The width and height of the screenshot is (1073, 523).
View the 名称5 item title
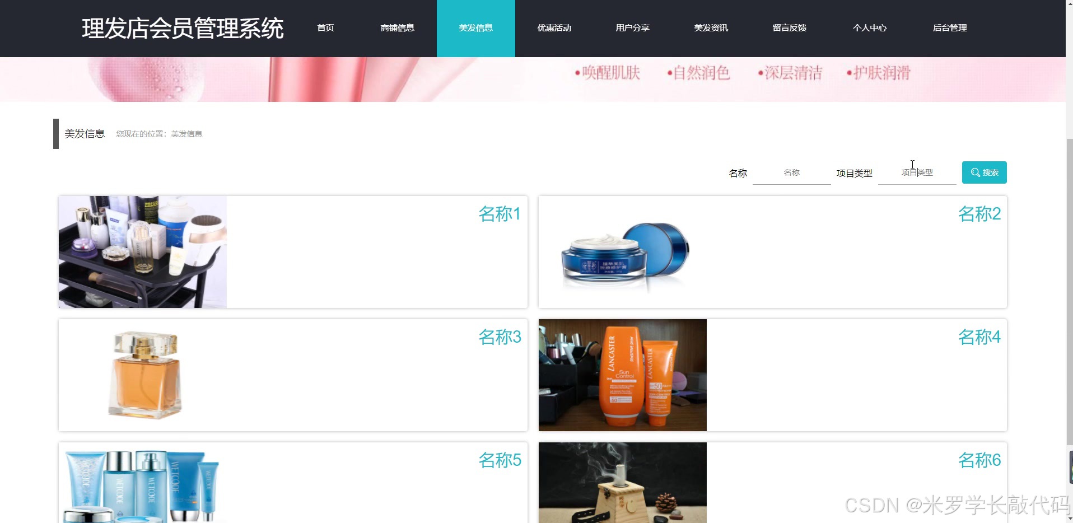500,460
